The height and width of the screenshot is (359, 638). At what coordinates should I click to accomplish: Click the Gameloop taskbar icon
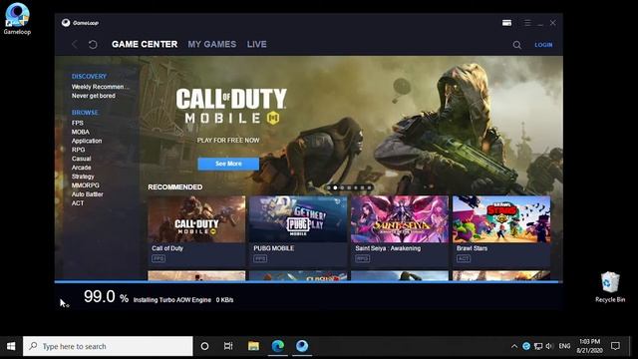[302, 346]
